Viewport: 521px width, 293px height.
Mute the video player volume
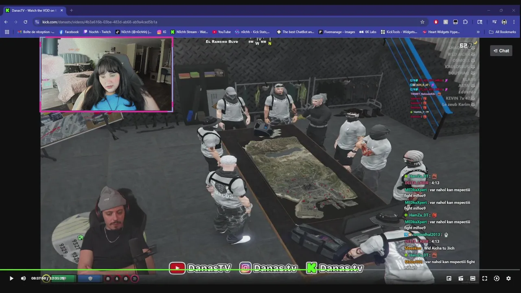coord(23,278)
